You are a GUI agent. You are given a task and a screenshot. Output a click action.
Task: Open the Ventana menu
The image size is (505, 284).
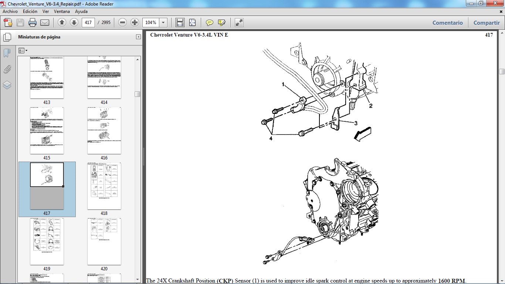click(62, 11)
